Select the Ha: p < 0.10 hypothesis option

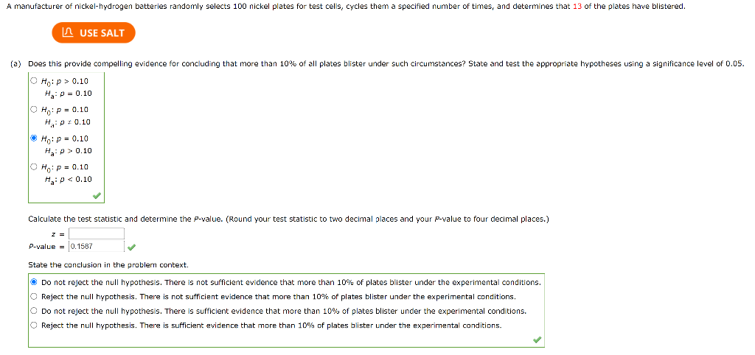[33, 166]
